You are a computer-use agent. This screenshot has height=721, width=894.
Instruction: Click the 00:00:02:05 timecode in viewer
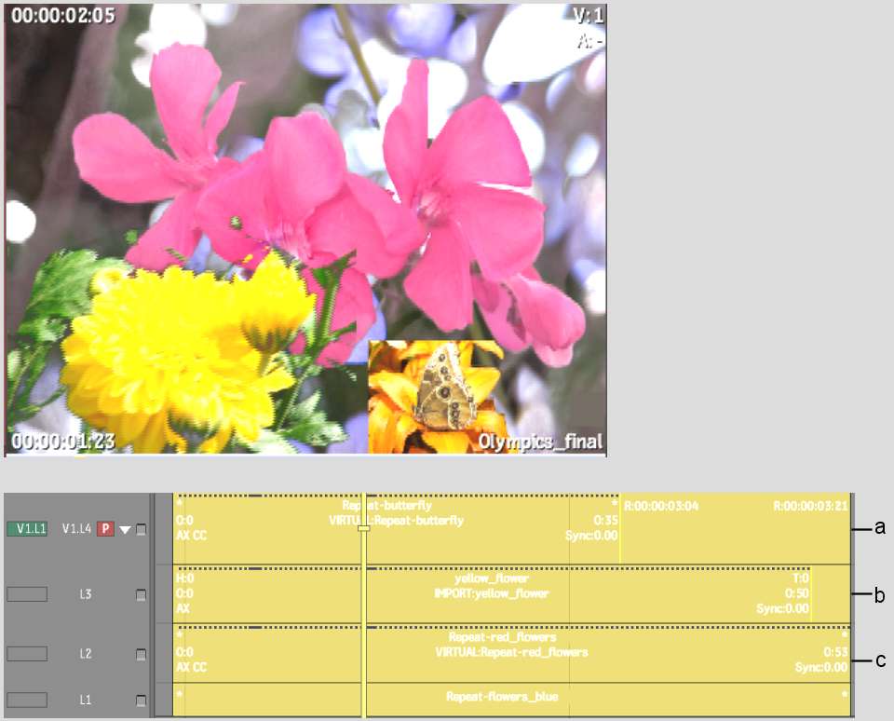[x=50, y=16]
